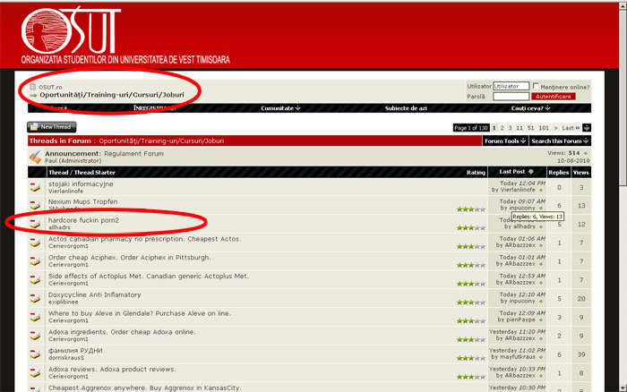Image resolution: width=627 pixels, height=392 pixels.
Task: Open thread Nexium Mups Tropfen
Action: 83,201
